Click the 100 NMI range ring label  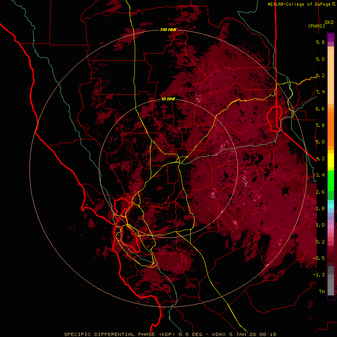(168, 30)
